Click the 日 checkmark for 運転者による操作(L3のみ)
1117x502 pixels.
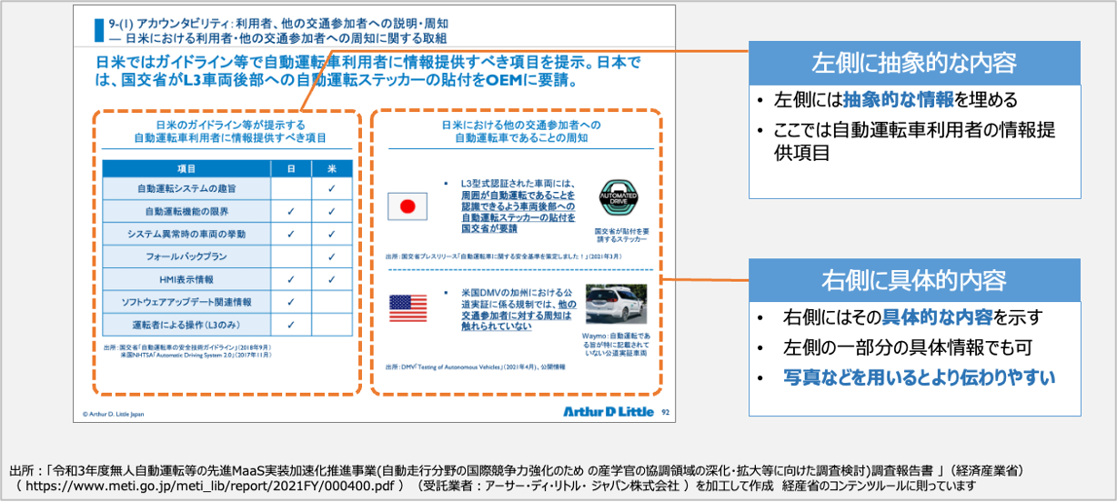(290, 324)
